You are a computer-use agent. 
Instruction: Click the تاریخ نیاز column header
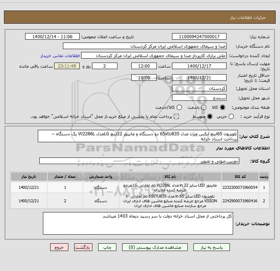click(29, 176)
